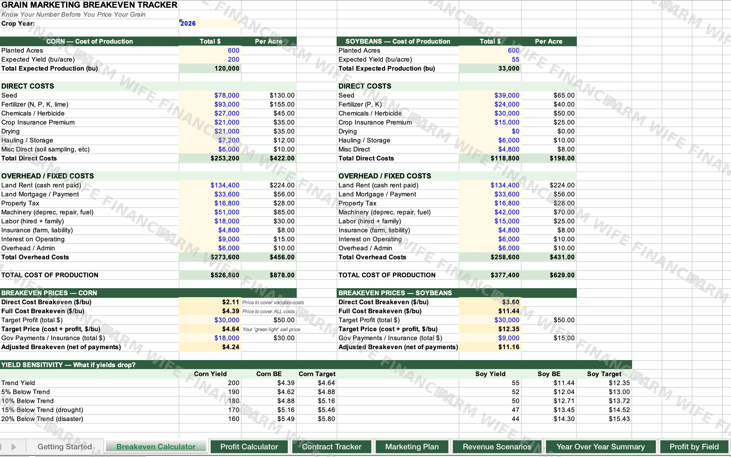Select corn Hauling / Storage total $7,200
Viewport: 731px width, 457px height.
pyautogui.click(x=210, y=140)
